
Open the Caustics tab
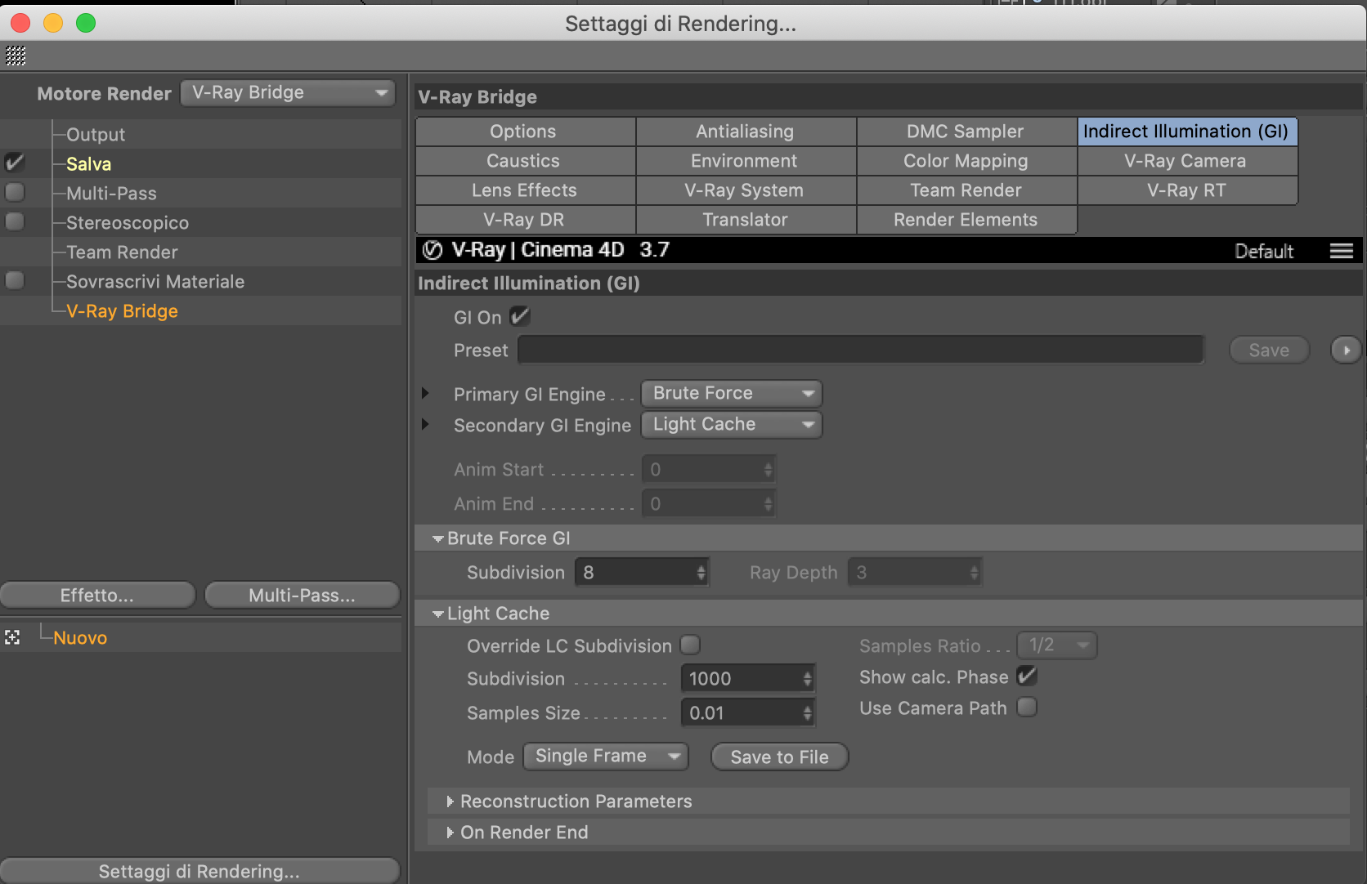click(525, 161)
